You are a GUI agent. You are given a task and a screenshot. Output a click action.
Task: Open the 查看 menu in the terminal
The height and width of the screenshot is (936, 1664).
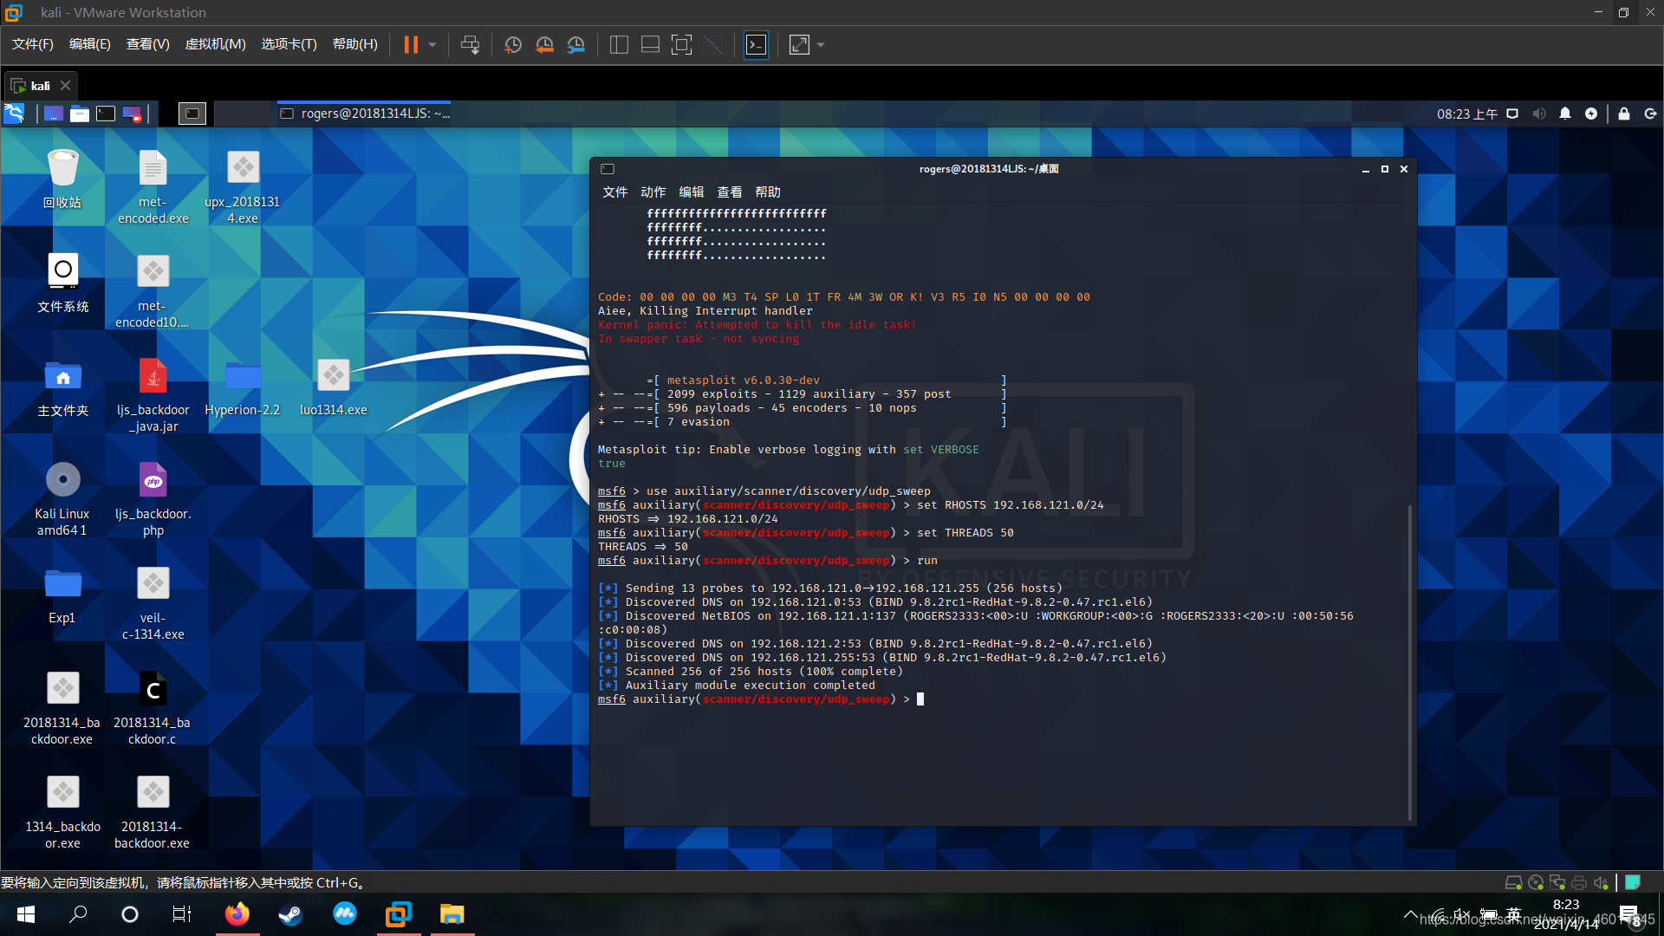(730, 192)
